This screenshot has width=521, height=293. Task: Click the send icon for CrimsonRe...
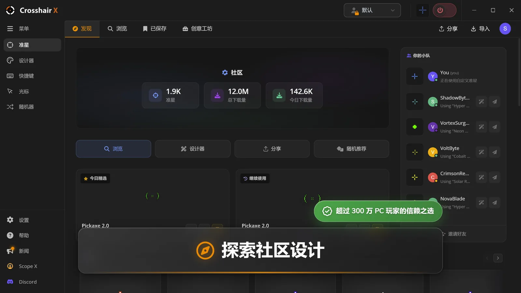click(495, 177)
